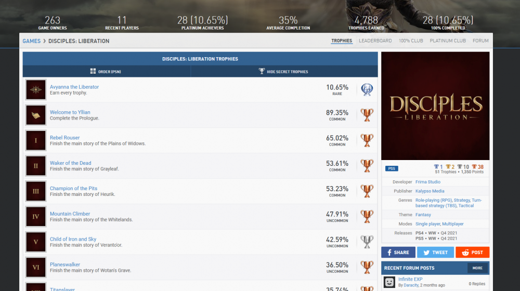Image resolution: width=520 pixels, height=291 pixels.
Task: Go to the Games breadcrumb link
Action: point(31,41)
